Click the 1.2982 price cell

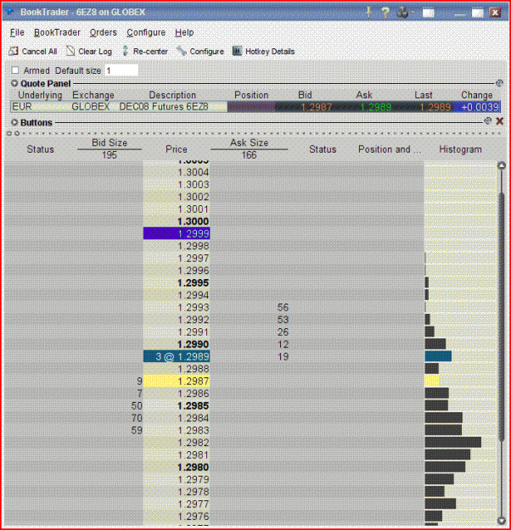pos(177,443)
